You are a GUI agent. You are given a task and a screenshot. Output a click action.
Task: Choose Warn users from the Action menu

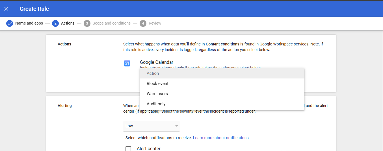click(222, 94)
